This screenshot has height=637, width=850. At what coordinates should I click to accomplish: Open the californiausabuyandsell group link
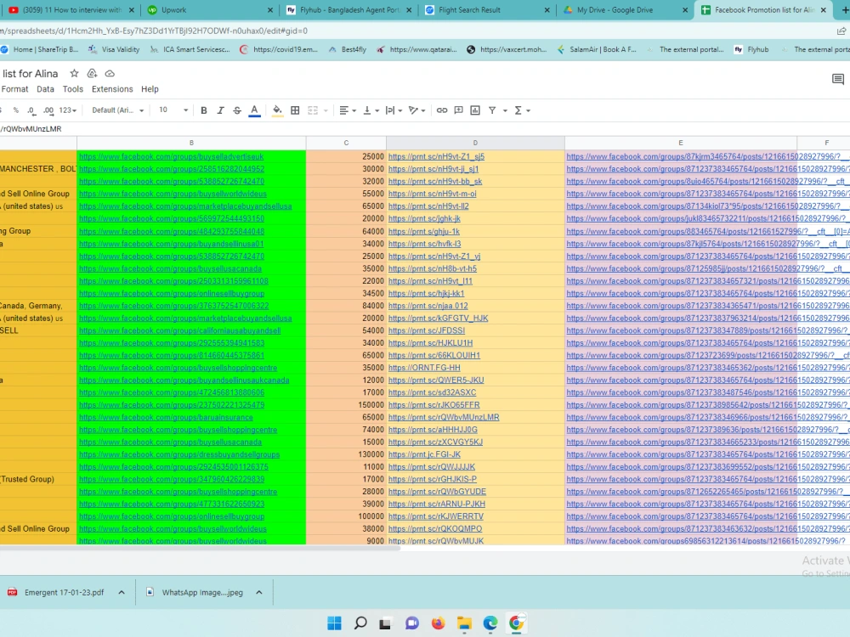[180, 330]
